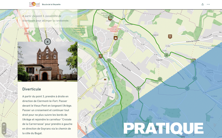Click the Boucle de la Gleysette title

(51, 4)
